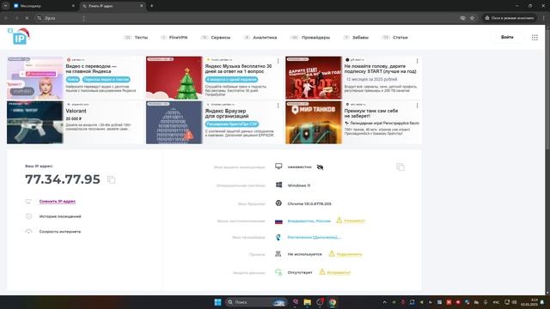Screen dimensions: 550x309
Task: Click the Ростелеком provider link
Action: coord(314,238)
